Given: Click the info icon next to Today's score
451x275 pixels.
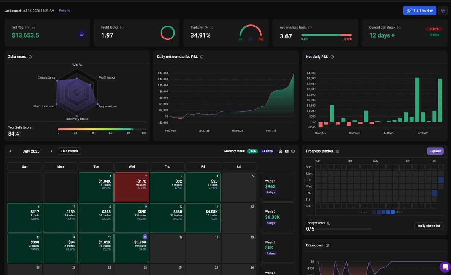Looking at the screenshot, I should 329,223.
